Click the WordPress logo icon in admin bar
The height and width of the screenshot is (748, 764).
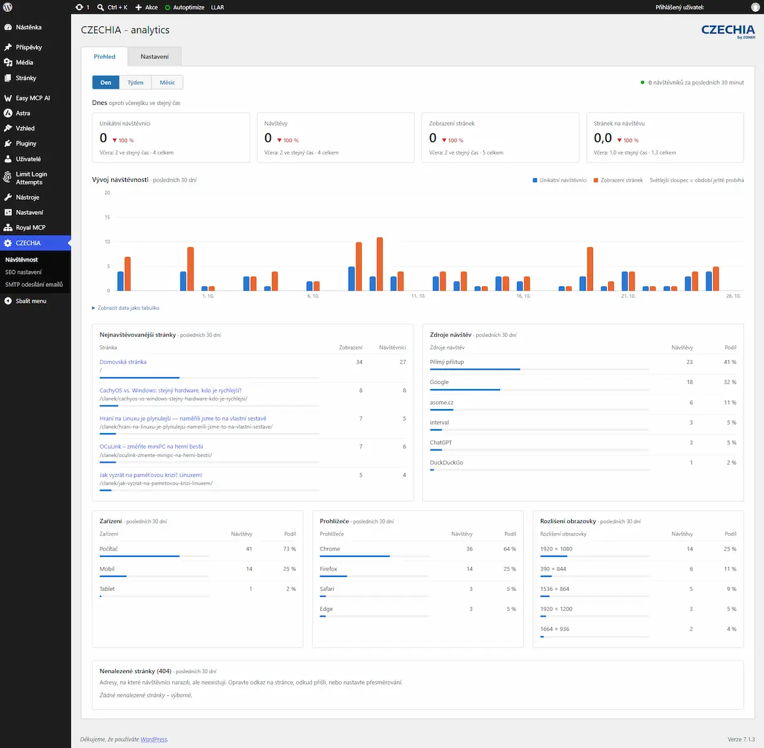tap(8, 7)
